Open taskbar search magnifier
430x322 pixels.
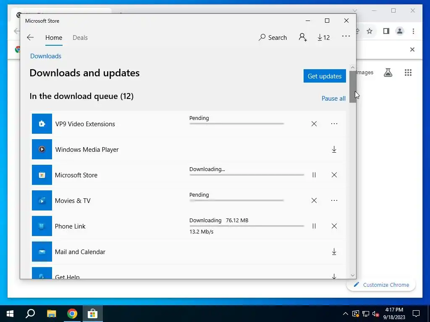[30, 314]
